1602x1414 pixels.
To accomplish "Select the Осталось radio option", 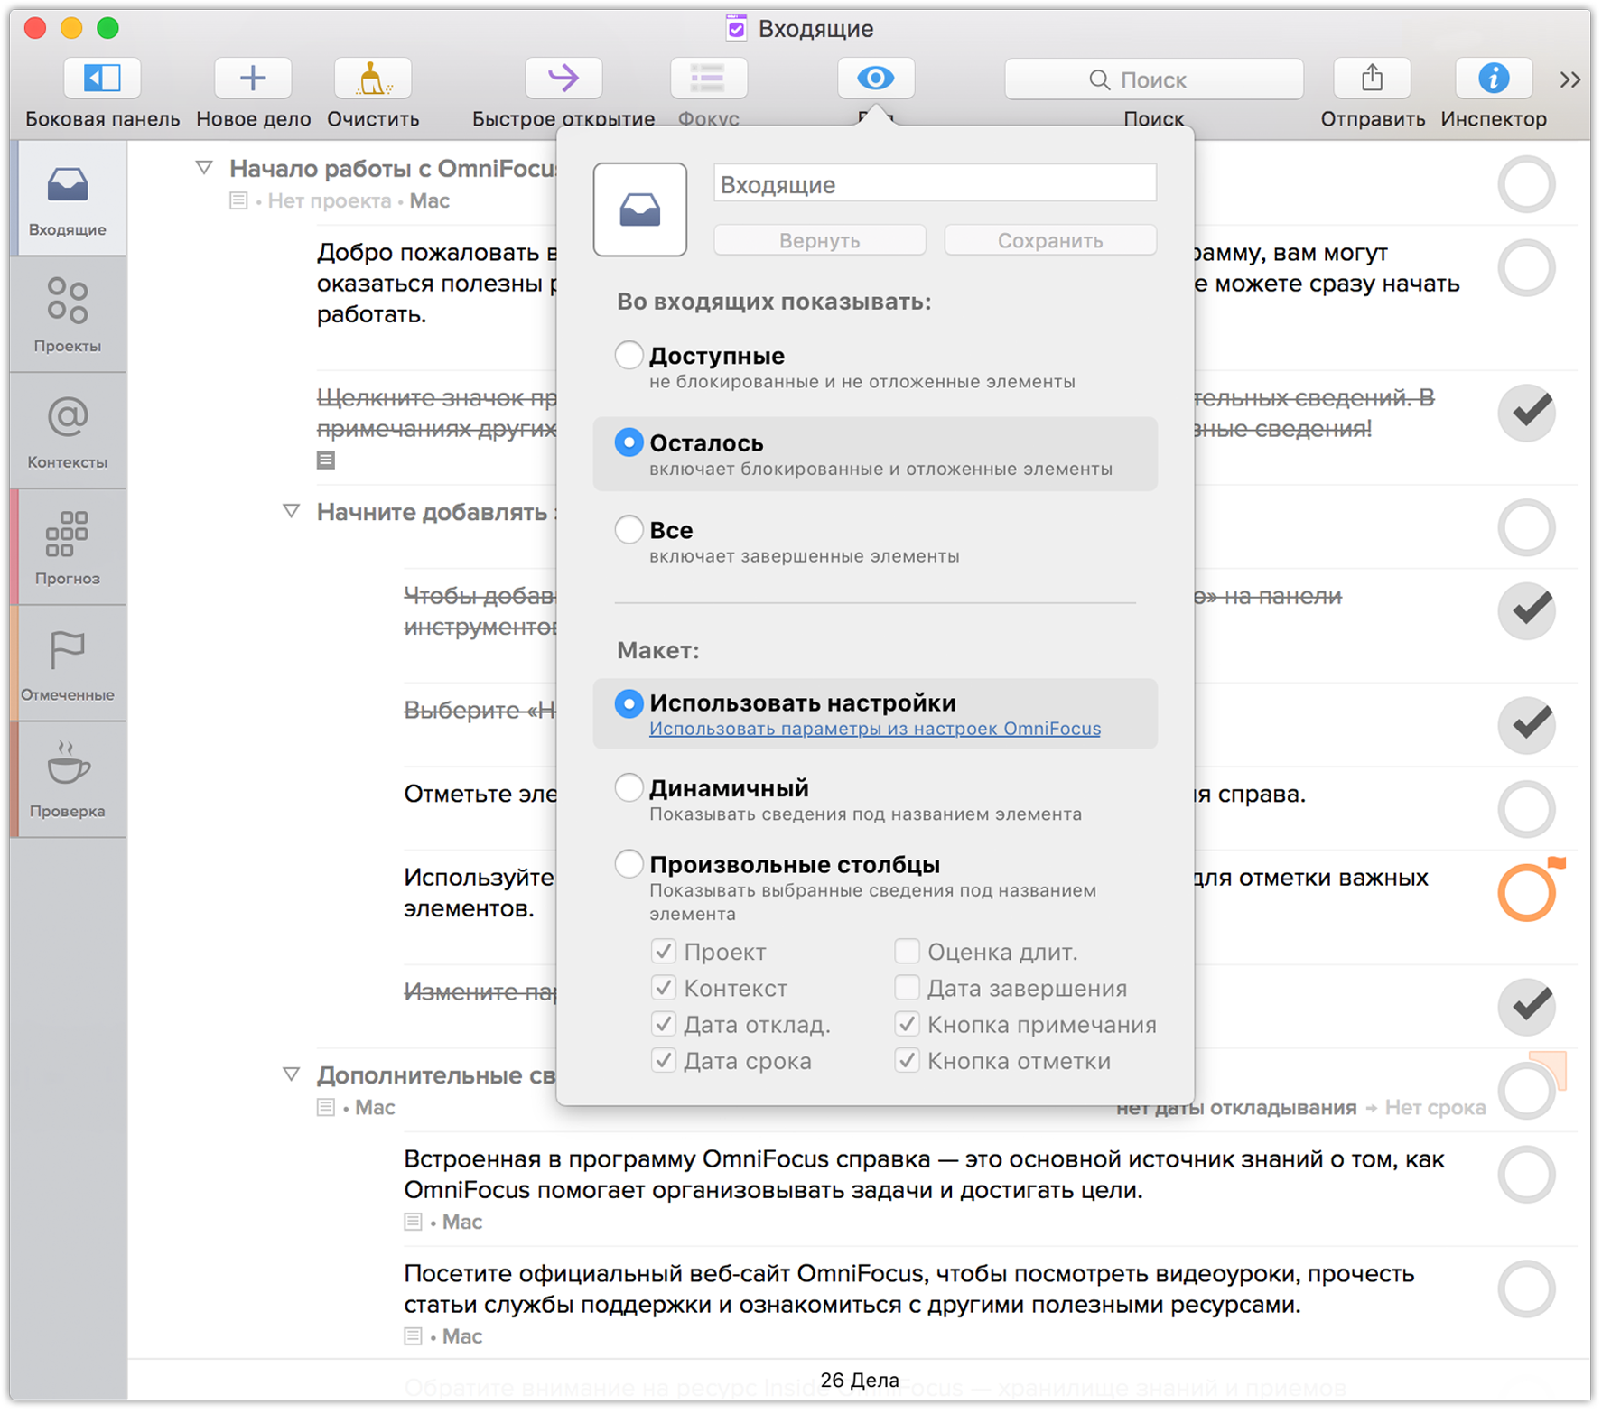I will coord(629,442).
